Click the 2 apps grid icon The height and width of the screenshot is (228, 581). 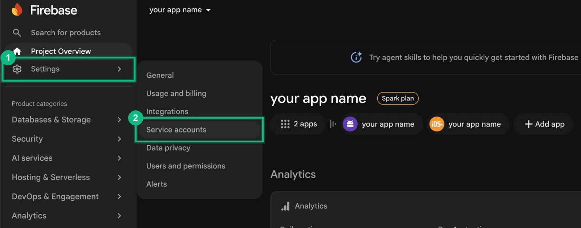[285, 124]
